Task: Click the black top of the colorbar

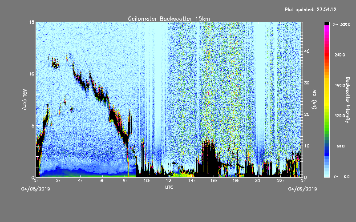Action: (x=327, y=24)
